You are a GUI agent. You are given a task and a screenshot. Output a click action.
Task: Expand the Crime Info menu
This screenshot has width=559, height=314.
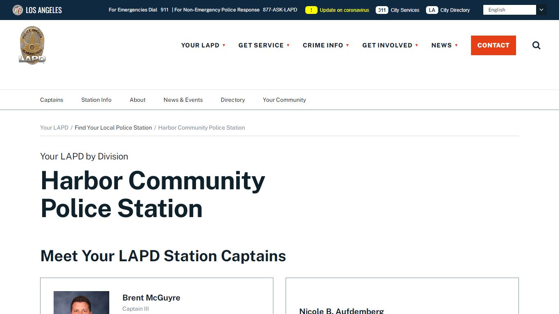(x=326, y=45)
